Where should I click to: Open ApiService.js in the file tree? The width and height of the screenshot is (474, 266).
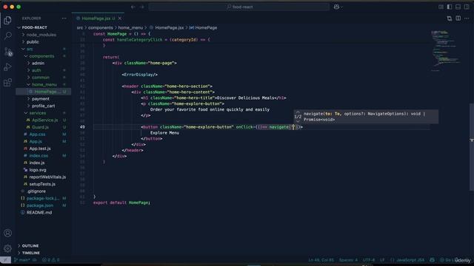pos(44,120)
